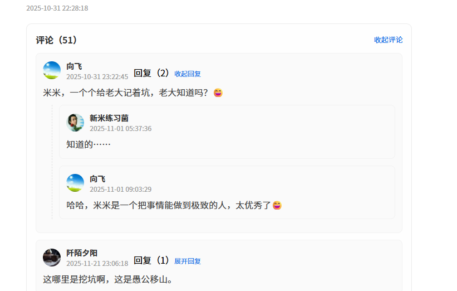457x291 pixels.
Task: Open 阡陌夕阳's avatar picture
Action: pos(52,258)
